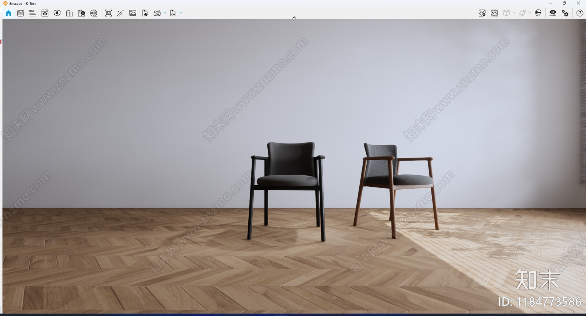Open the BIM information panel

[x=33, y=13]
